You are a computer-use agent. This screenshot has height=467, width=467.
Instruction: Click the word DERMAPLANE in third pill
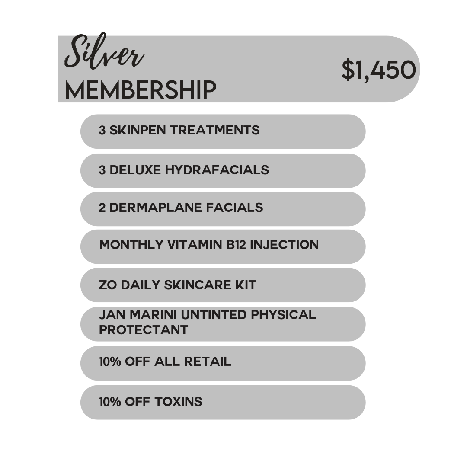[x=156, y=207]
